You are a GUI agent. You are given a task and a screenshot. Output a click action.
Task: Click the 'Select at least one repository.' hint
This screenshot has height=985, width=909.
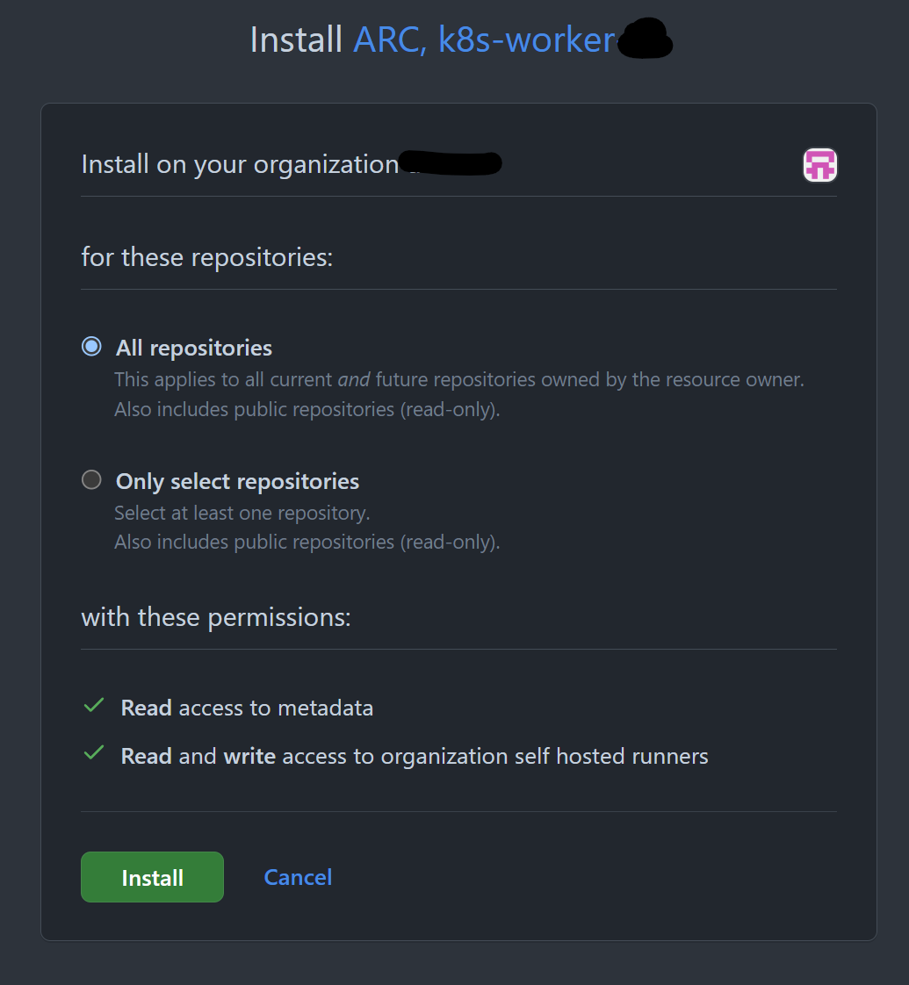[x=242, y=513]
